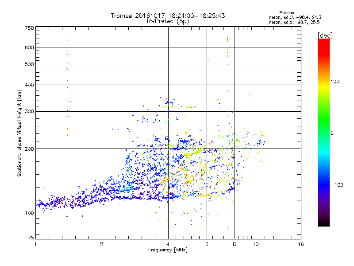Click the x-axis tick label '2'

click(x=102, y=244)
